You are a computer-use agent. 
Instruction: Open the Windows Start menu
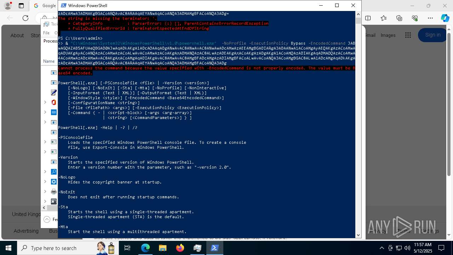(8, 248)
